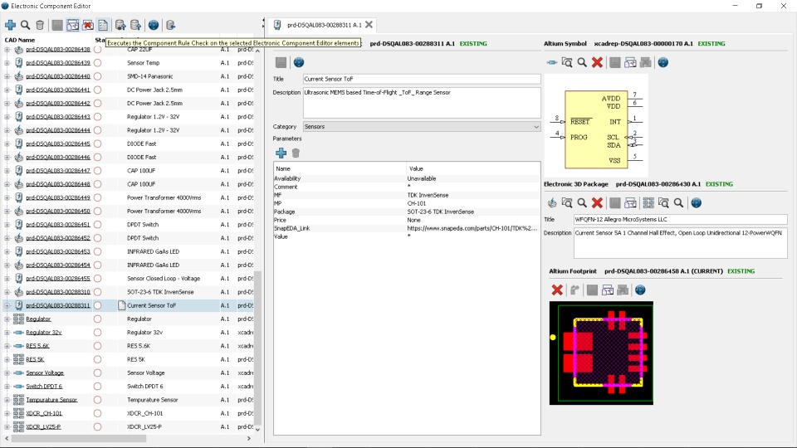Click the component Title field 'Current Sensor ToF'

click(422, 79)
